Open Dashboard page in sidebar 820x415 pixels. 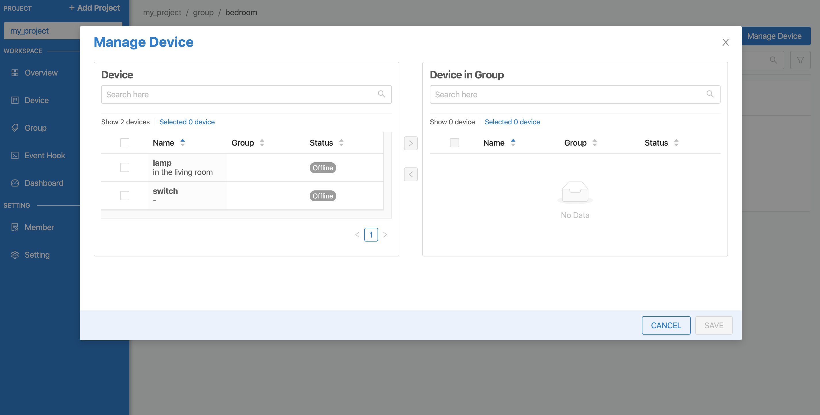[44, 183]
